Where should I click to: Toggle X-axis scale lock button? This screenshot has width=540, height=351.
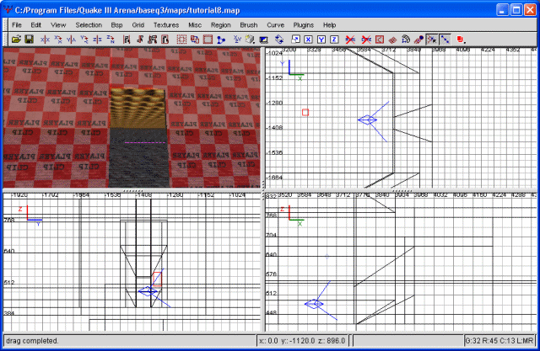[308, 40]
